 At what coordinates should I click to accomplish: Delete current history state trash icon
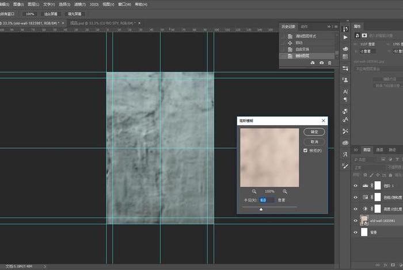[329, 63]
